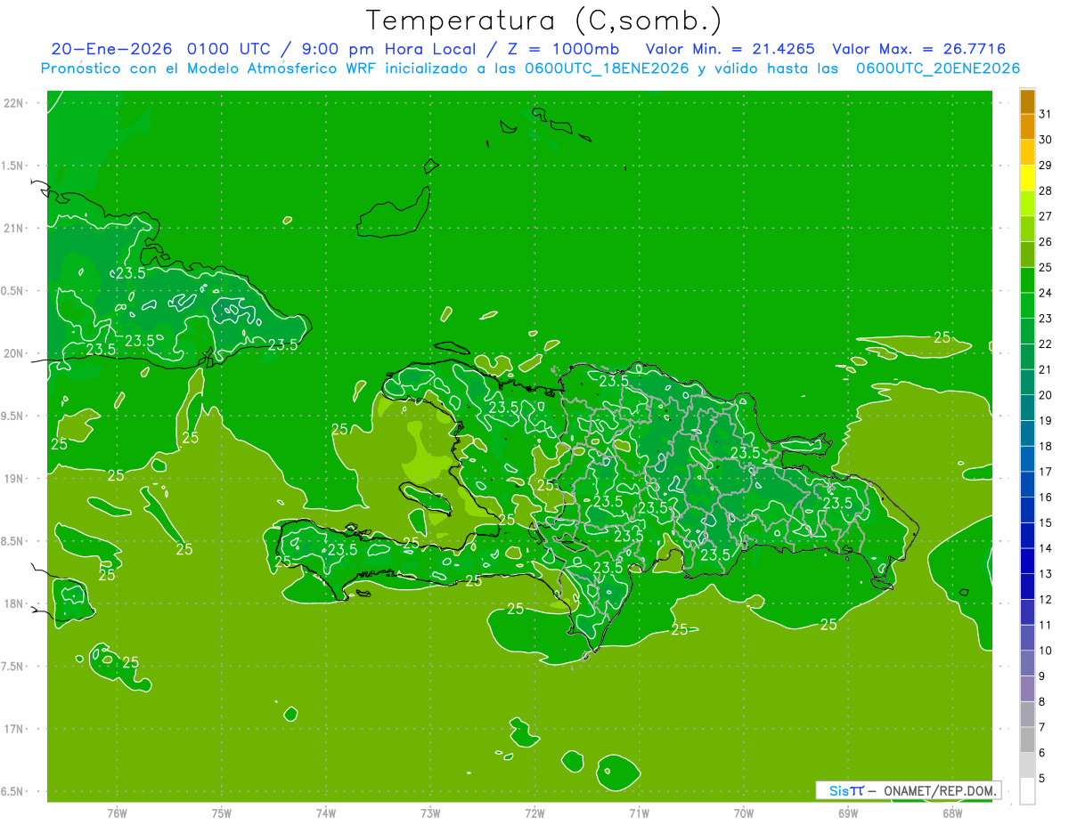
Task: Click the 'Temperatura (C,somb.)' map title
Action: pos(544,20)
